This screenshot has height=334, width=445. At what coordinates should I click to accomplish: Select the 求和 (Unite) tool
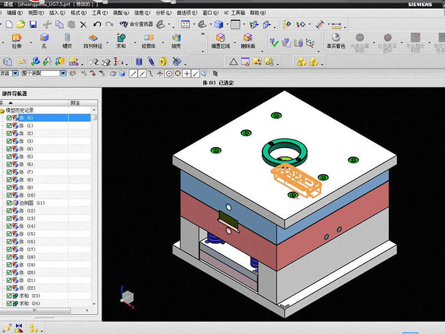click(121, 41)
